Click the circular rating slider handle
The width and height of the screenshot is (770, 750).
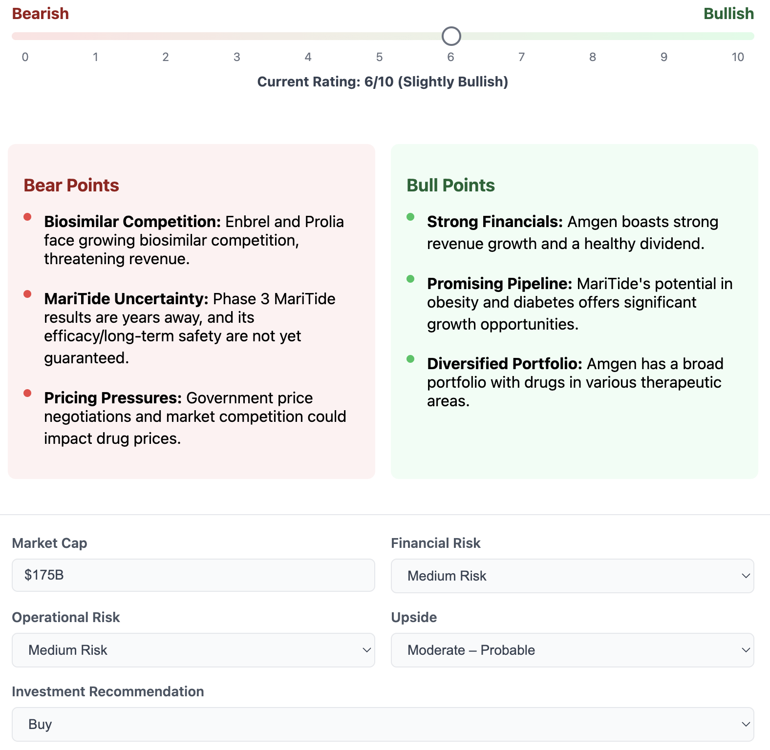click(x=451, y=36)
